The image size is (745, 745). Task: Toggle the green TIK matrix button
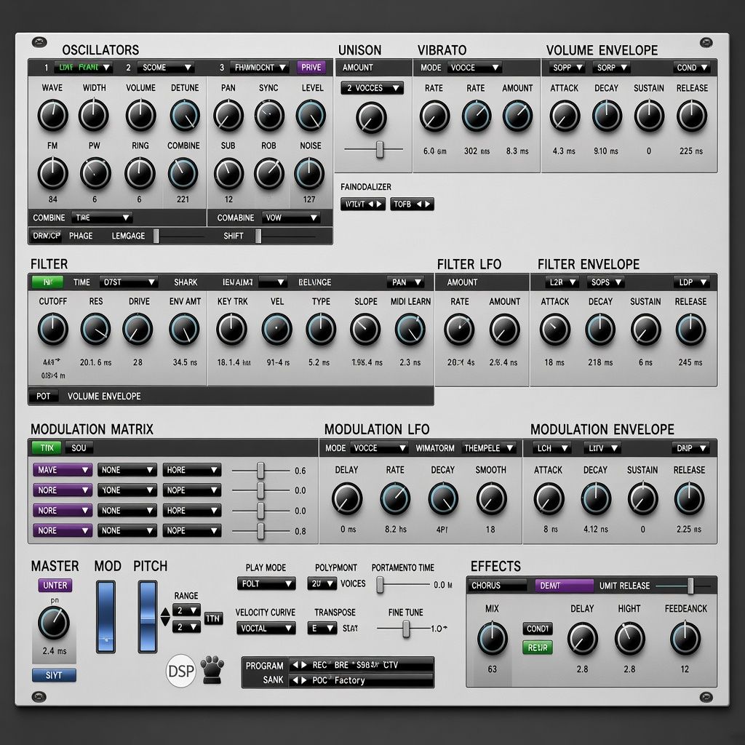47,447
